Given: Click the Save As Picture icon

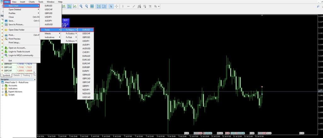Looking at the screenshot, I should click(6, 25).
